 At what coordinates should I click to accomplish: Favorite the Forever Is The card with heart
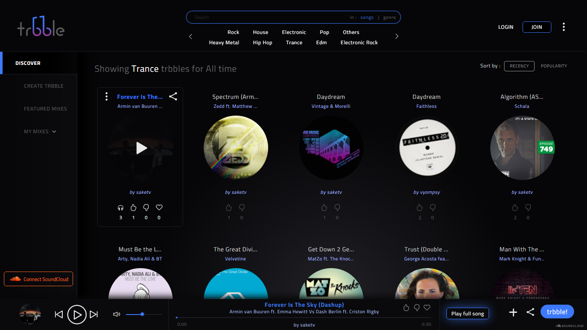159,208
